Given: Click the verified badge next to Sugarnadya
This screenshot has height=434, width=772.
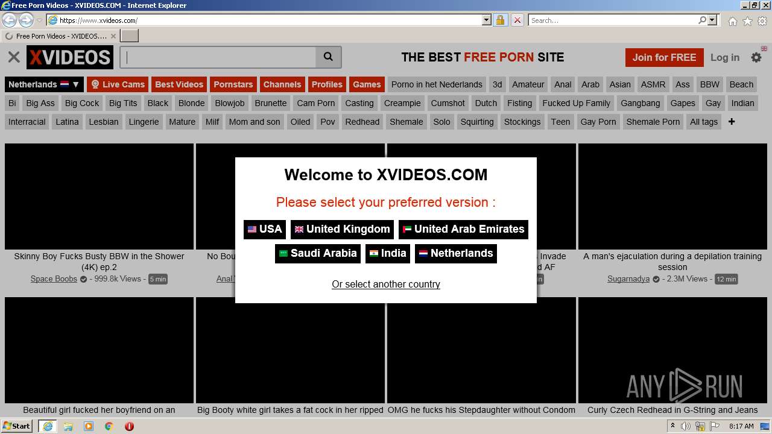Looking at the screenshot, I should (656, 279).
